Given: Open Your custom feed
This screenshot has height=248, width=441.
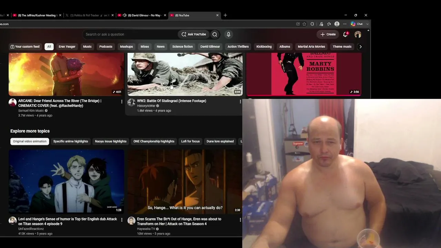Looking at the screenshot, I should click(x=25, y=46).
